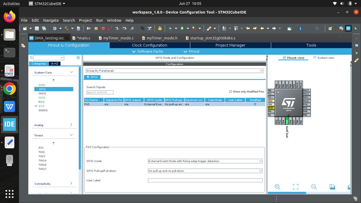Click the User Label input field
The image size is (361, 203).
click(205, 181)
